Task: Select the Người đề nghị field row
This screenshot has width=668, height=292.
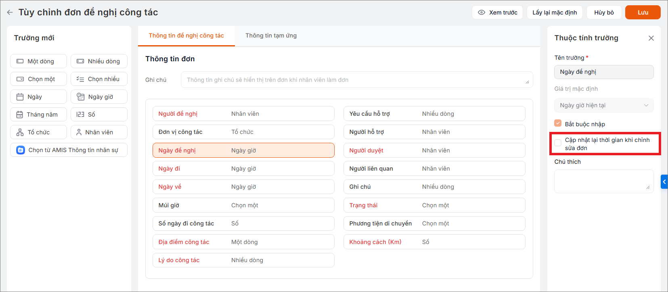Action: 243,114
